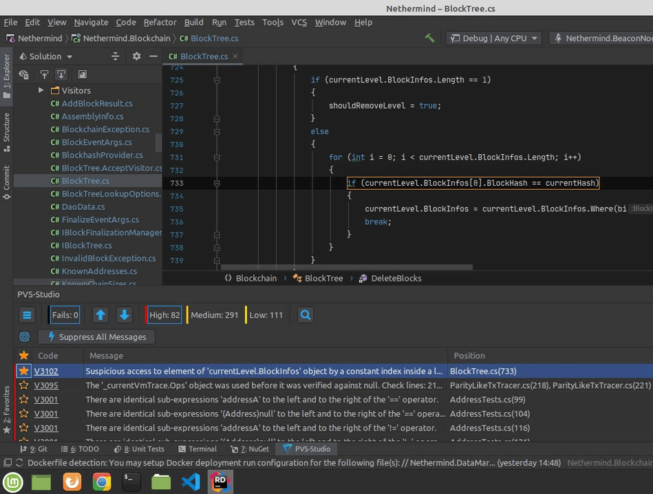This screenshot has width=653, height=494.
Task: Click Suppress All Messages button
Action: click(96, 336)
